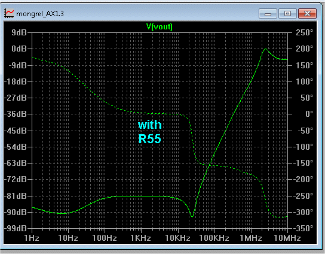Click the 9dB label on left axis
The height and width of the screenshot is (254, 325).
(x=19, y=32)
